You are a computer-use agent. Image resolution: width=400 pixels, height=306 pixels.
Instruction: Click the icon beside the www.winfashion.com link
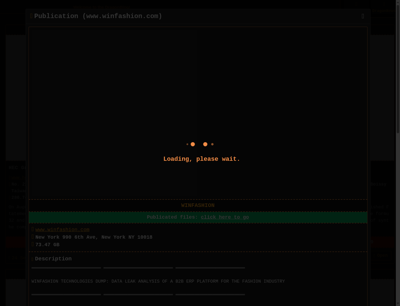32,229
